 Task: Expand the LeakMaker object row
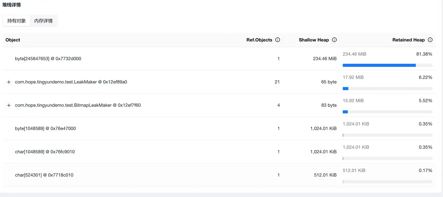(x=9, y=82)
